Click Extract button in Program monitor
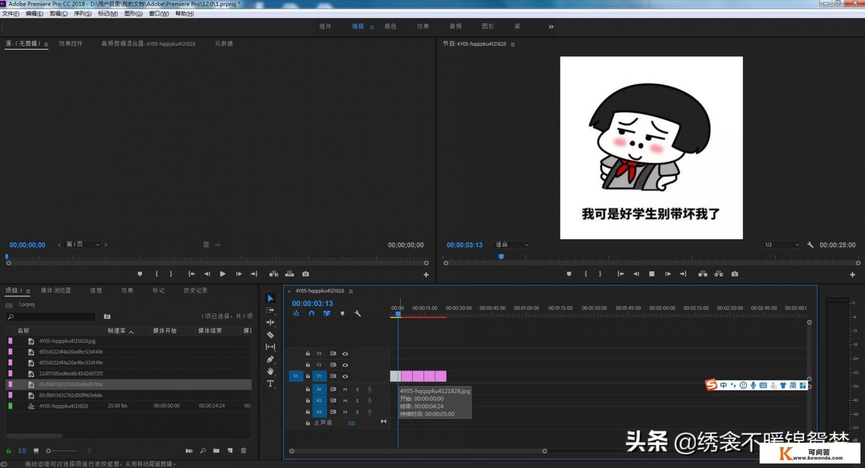The width and height of the screenshot is (865, 468). click(x=719, y=274)
